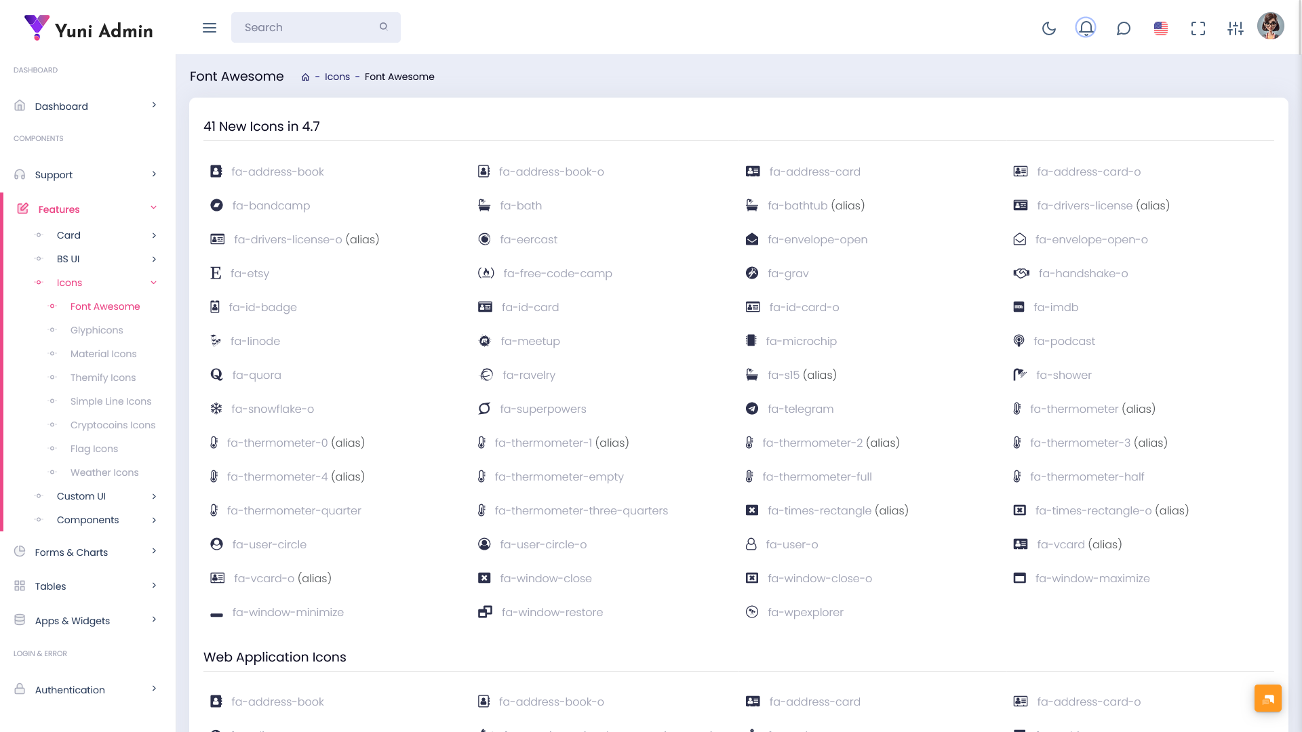
Task: Click the orange chat button at bottom right
Action: 1267,698
